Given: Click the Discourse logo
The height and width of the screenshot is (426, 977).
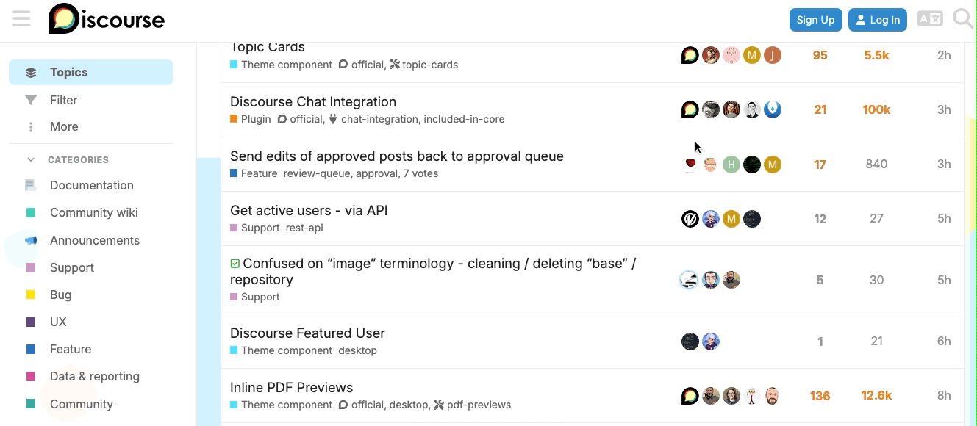Looking at the screenshot, I should (x=107, y=19).
